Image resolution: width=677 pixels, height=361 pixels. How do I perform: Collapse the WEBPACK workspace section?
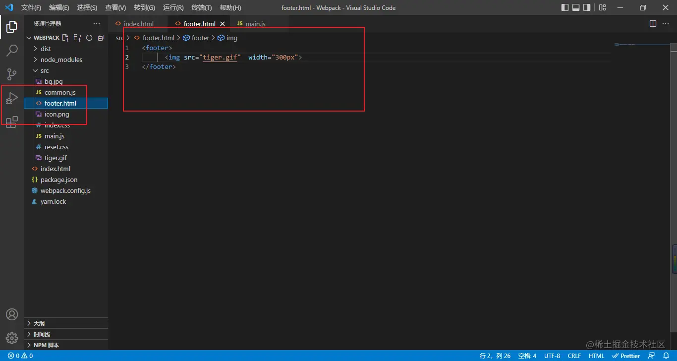pos(29,38)
